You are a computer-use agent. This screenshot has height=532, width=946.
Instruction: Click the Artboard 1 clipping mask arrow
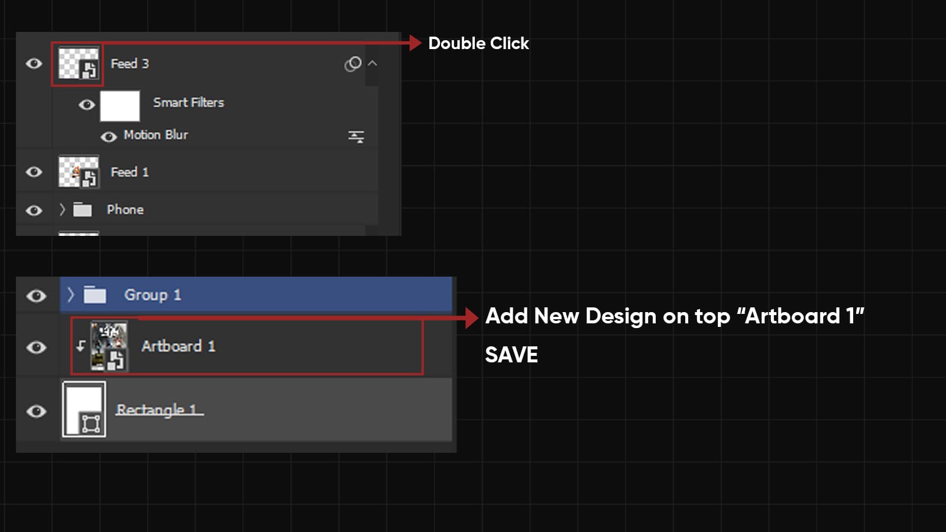81,346
